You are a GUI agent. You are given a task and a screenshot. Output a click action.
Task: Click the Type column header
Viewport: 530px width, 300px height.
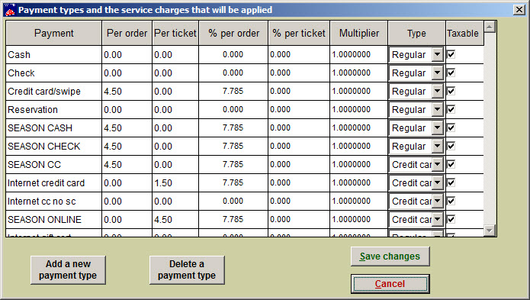[417, 33]
